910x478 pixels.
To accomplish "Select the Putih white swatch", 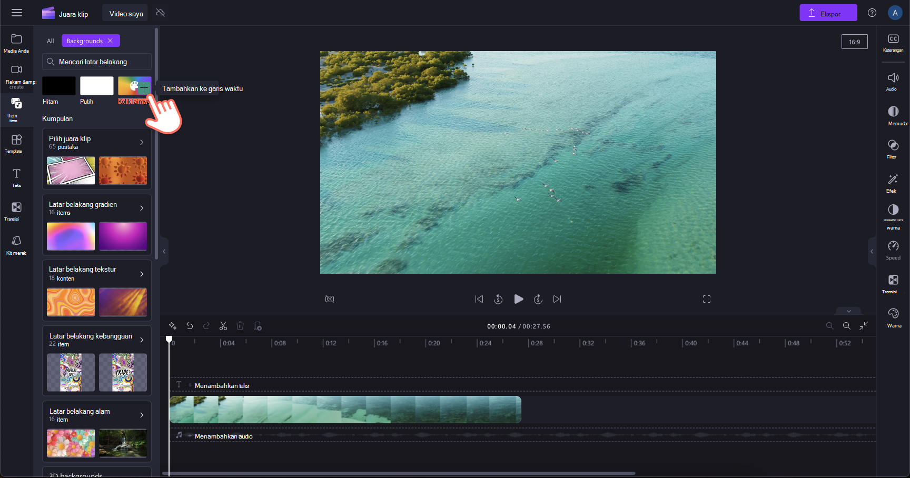I will tap(97, 85).
